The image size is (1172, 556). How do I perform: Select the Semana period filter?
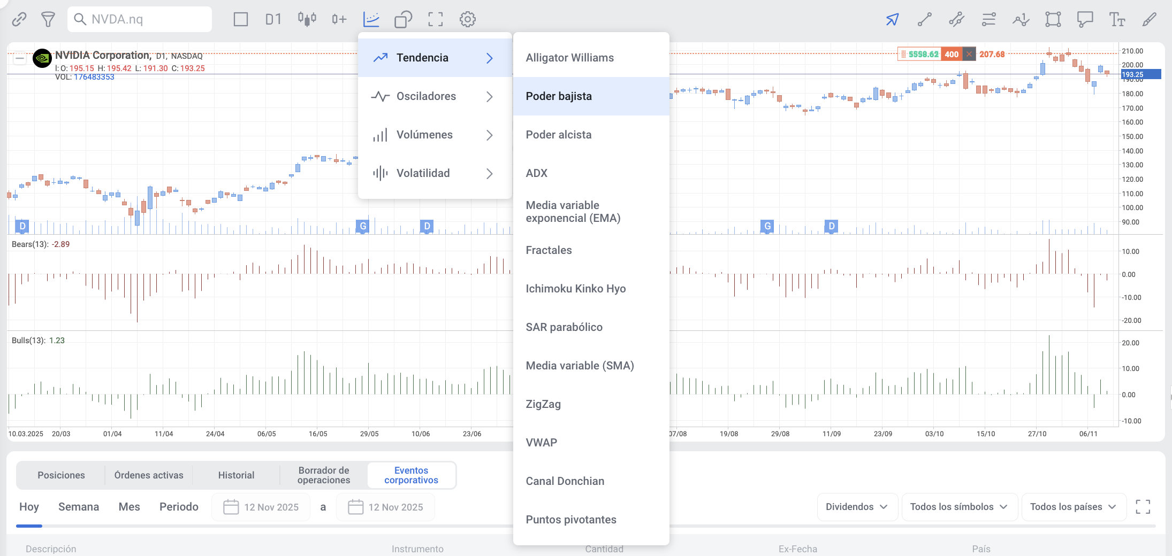click(x=79, y=507)
